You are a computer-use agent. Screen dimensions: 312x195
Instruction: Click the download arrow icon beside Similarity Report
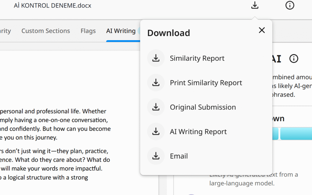click(156, 58)
